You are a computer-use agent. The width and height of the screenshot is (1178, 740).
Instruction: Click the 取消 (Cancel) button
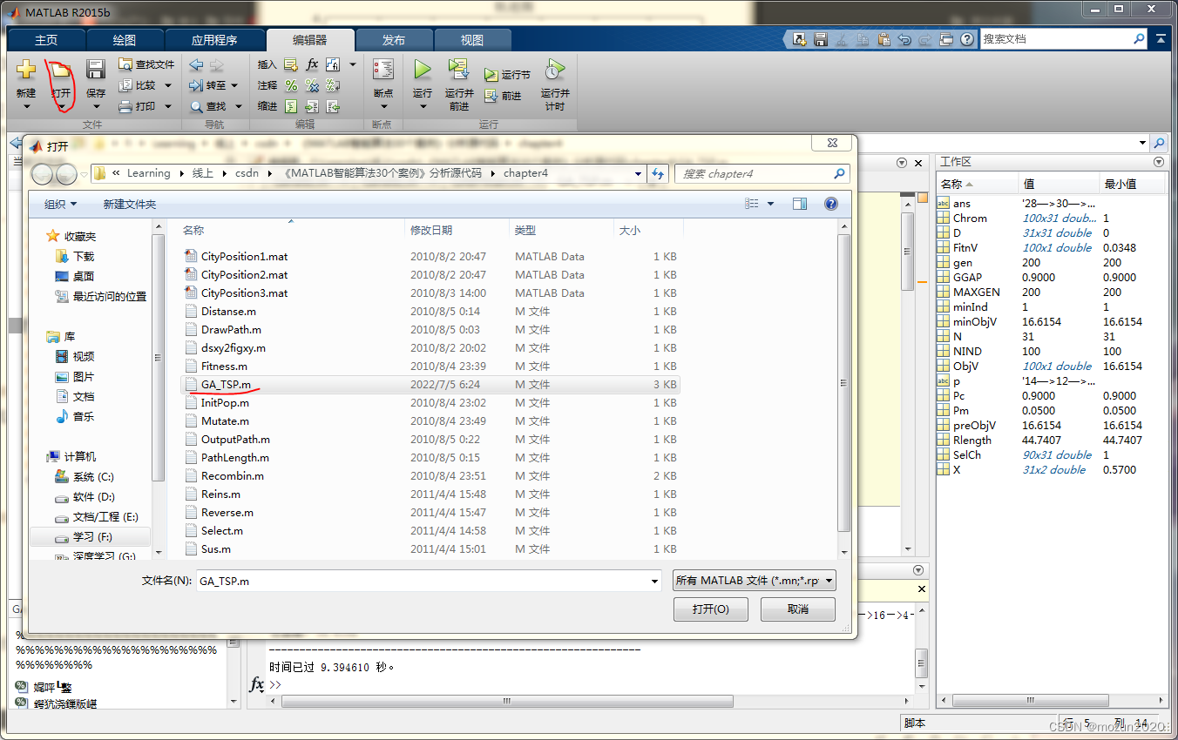coord(798,609)
